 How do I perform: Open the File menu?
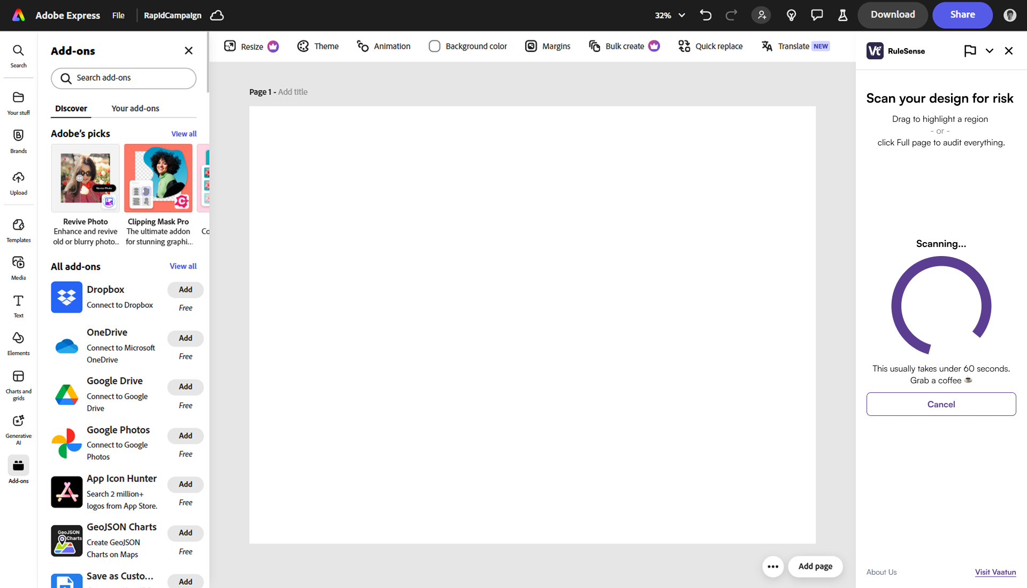coord(118,16)
